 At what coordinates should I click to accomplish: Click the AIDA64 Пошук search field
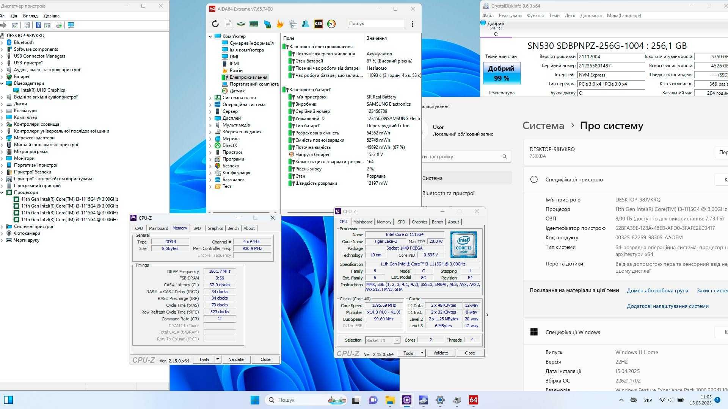pos(376,23)
